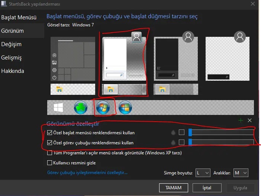Open the 'Aralıklar' dropdown

pos(241,173)
